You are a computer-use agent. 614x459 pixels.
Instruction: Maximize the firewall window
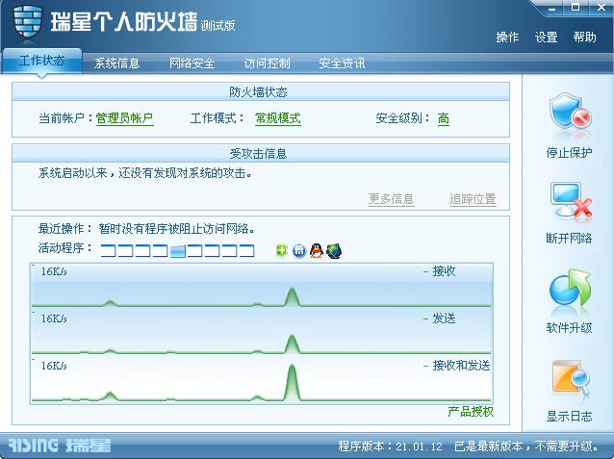576,8
